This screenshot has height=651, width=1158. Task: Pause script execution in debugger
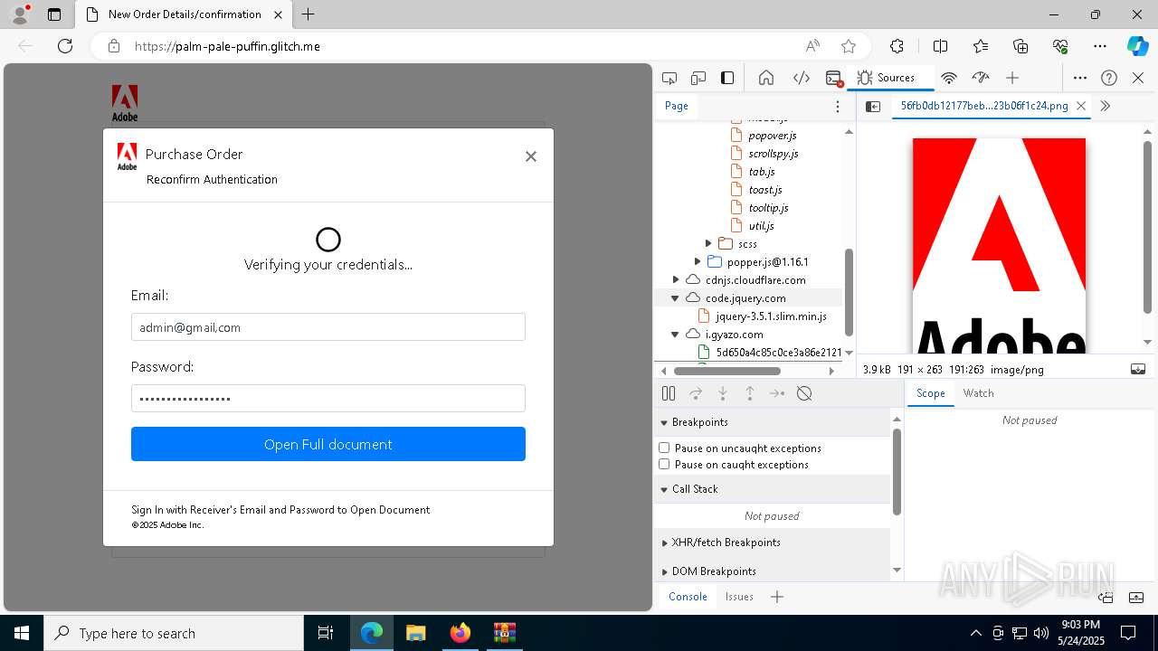coord(669,393)
